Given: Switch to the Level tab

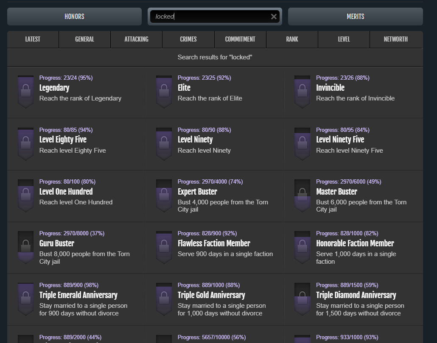Looking at the screenshot, I should click(x=344, y=39).
